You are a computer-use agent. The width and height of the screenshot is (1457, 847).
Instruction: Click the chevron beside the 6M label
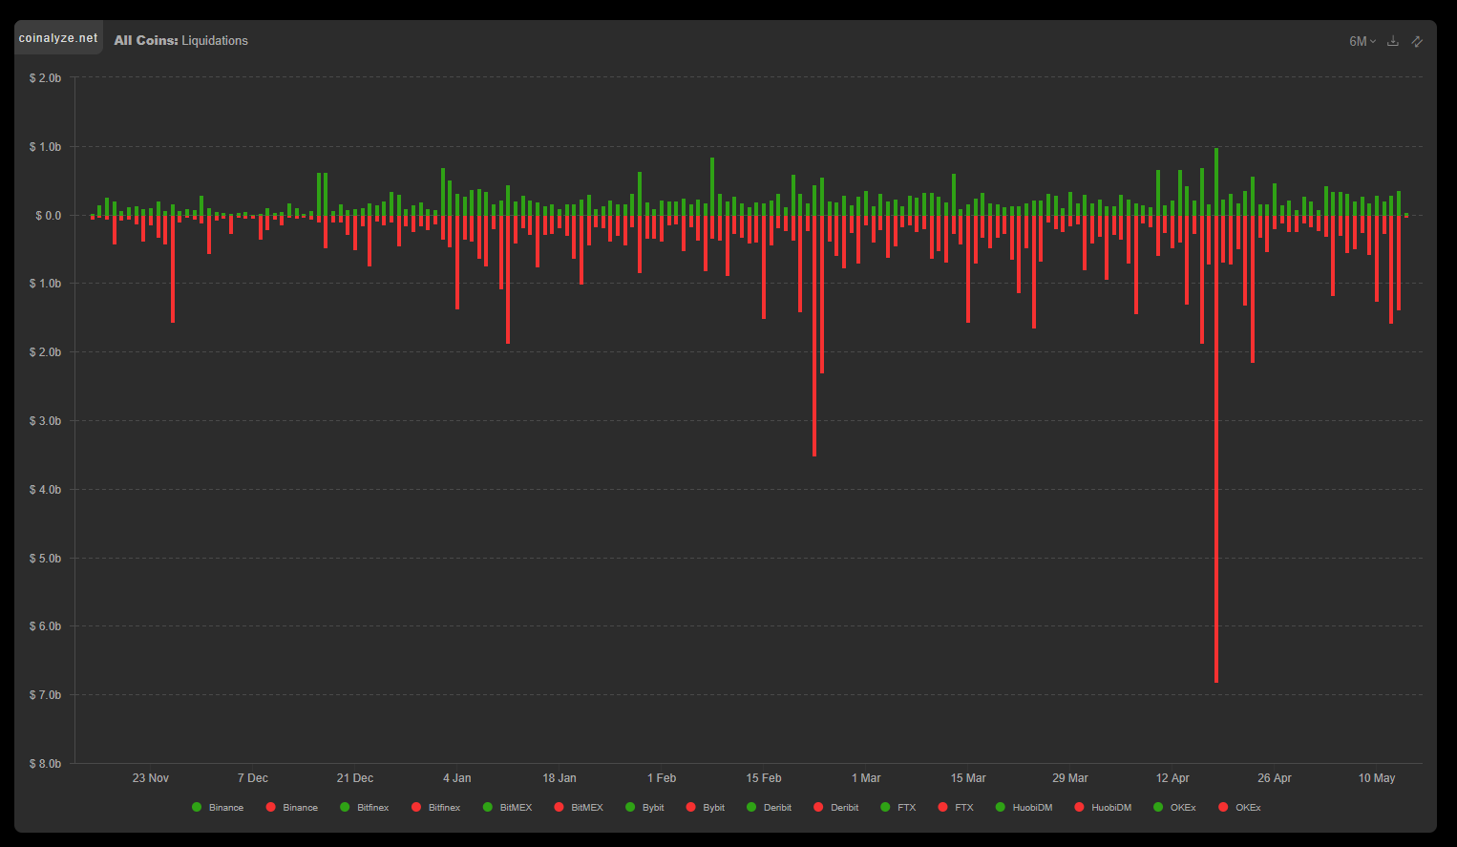click(1373, 41)
